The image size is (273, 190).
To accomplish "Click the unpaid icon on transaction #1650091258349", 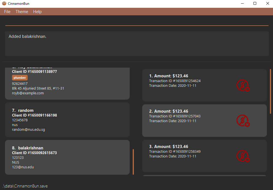I will 243,156.
